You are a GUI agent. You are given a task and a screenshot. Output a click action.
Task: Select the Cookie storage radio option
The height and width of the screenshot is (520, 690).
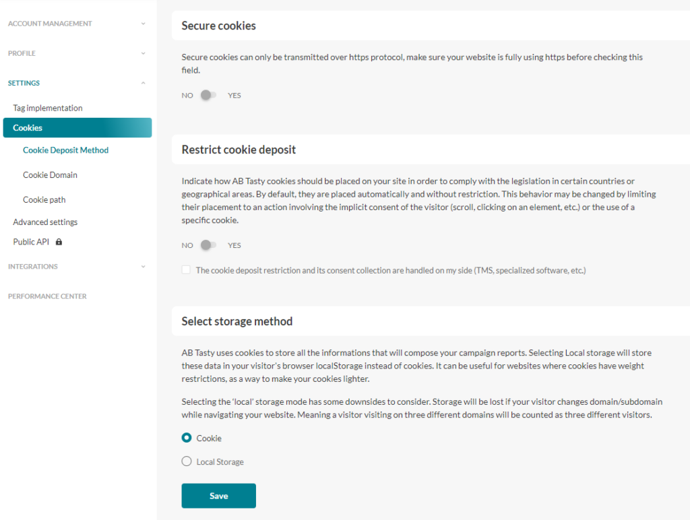pyautogui.click(x=187, y=438)
